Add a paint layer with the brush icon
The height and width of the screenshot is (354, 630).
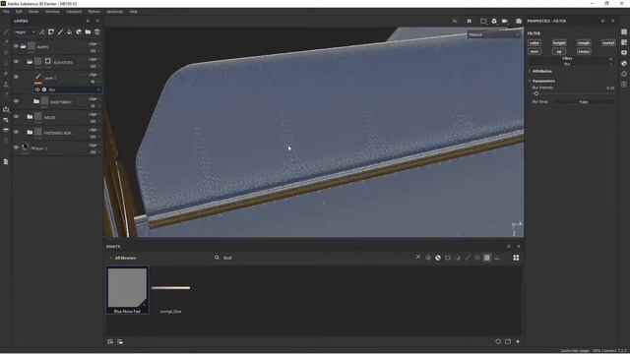tap(60, 31)
